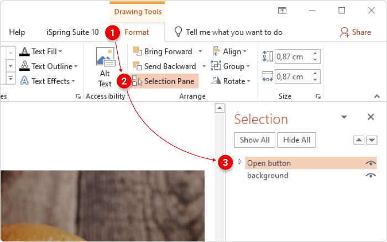Viewport: 387px width, 242px height.
Task: Select the Open button item in the list
Action: click(311, 163)
